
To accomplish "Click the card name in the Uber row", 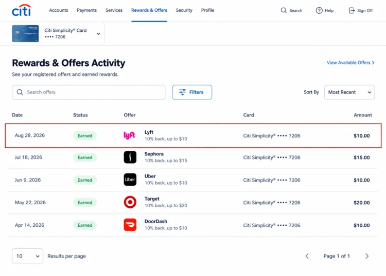I will point(272,180).
